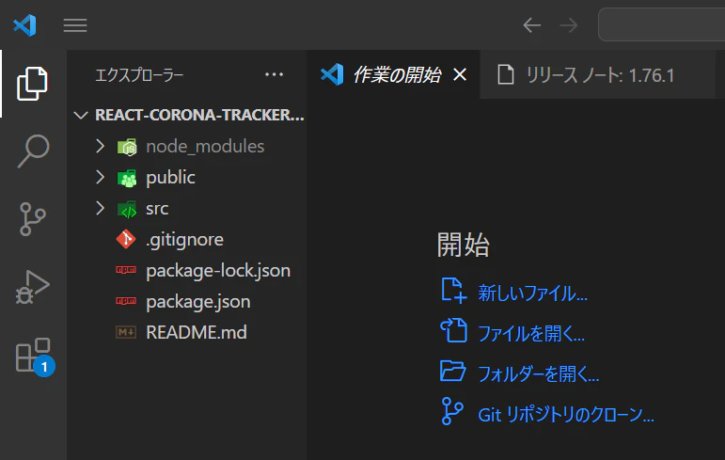Close the 作業の開始 tab
This screenshot has height=460, width=725.
460,74
